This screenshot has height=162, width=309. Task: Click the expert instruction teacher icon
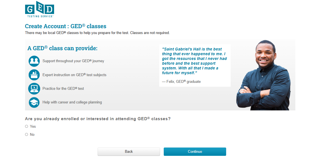click(34, 75)
